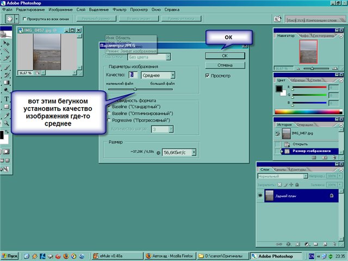Toggle the Просмотр preview checkbox
348x261 pixels.
[x=207, y=76]
